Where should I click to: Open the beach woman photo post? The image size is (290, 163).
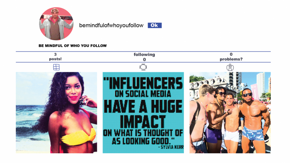click(56, 113)
